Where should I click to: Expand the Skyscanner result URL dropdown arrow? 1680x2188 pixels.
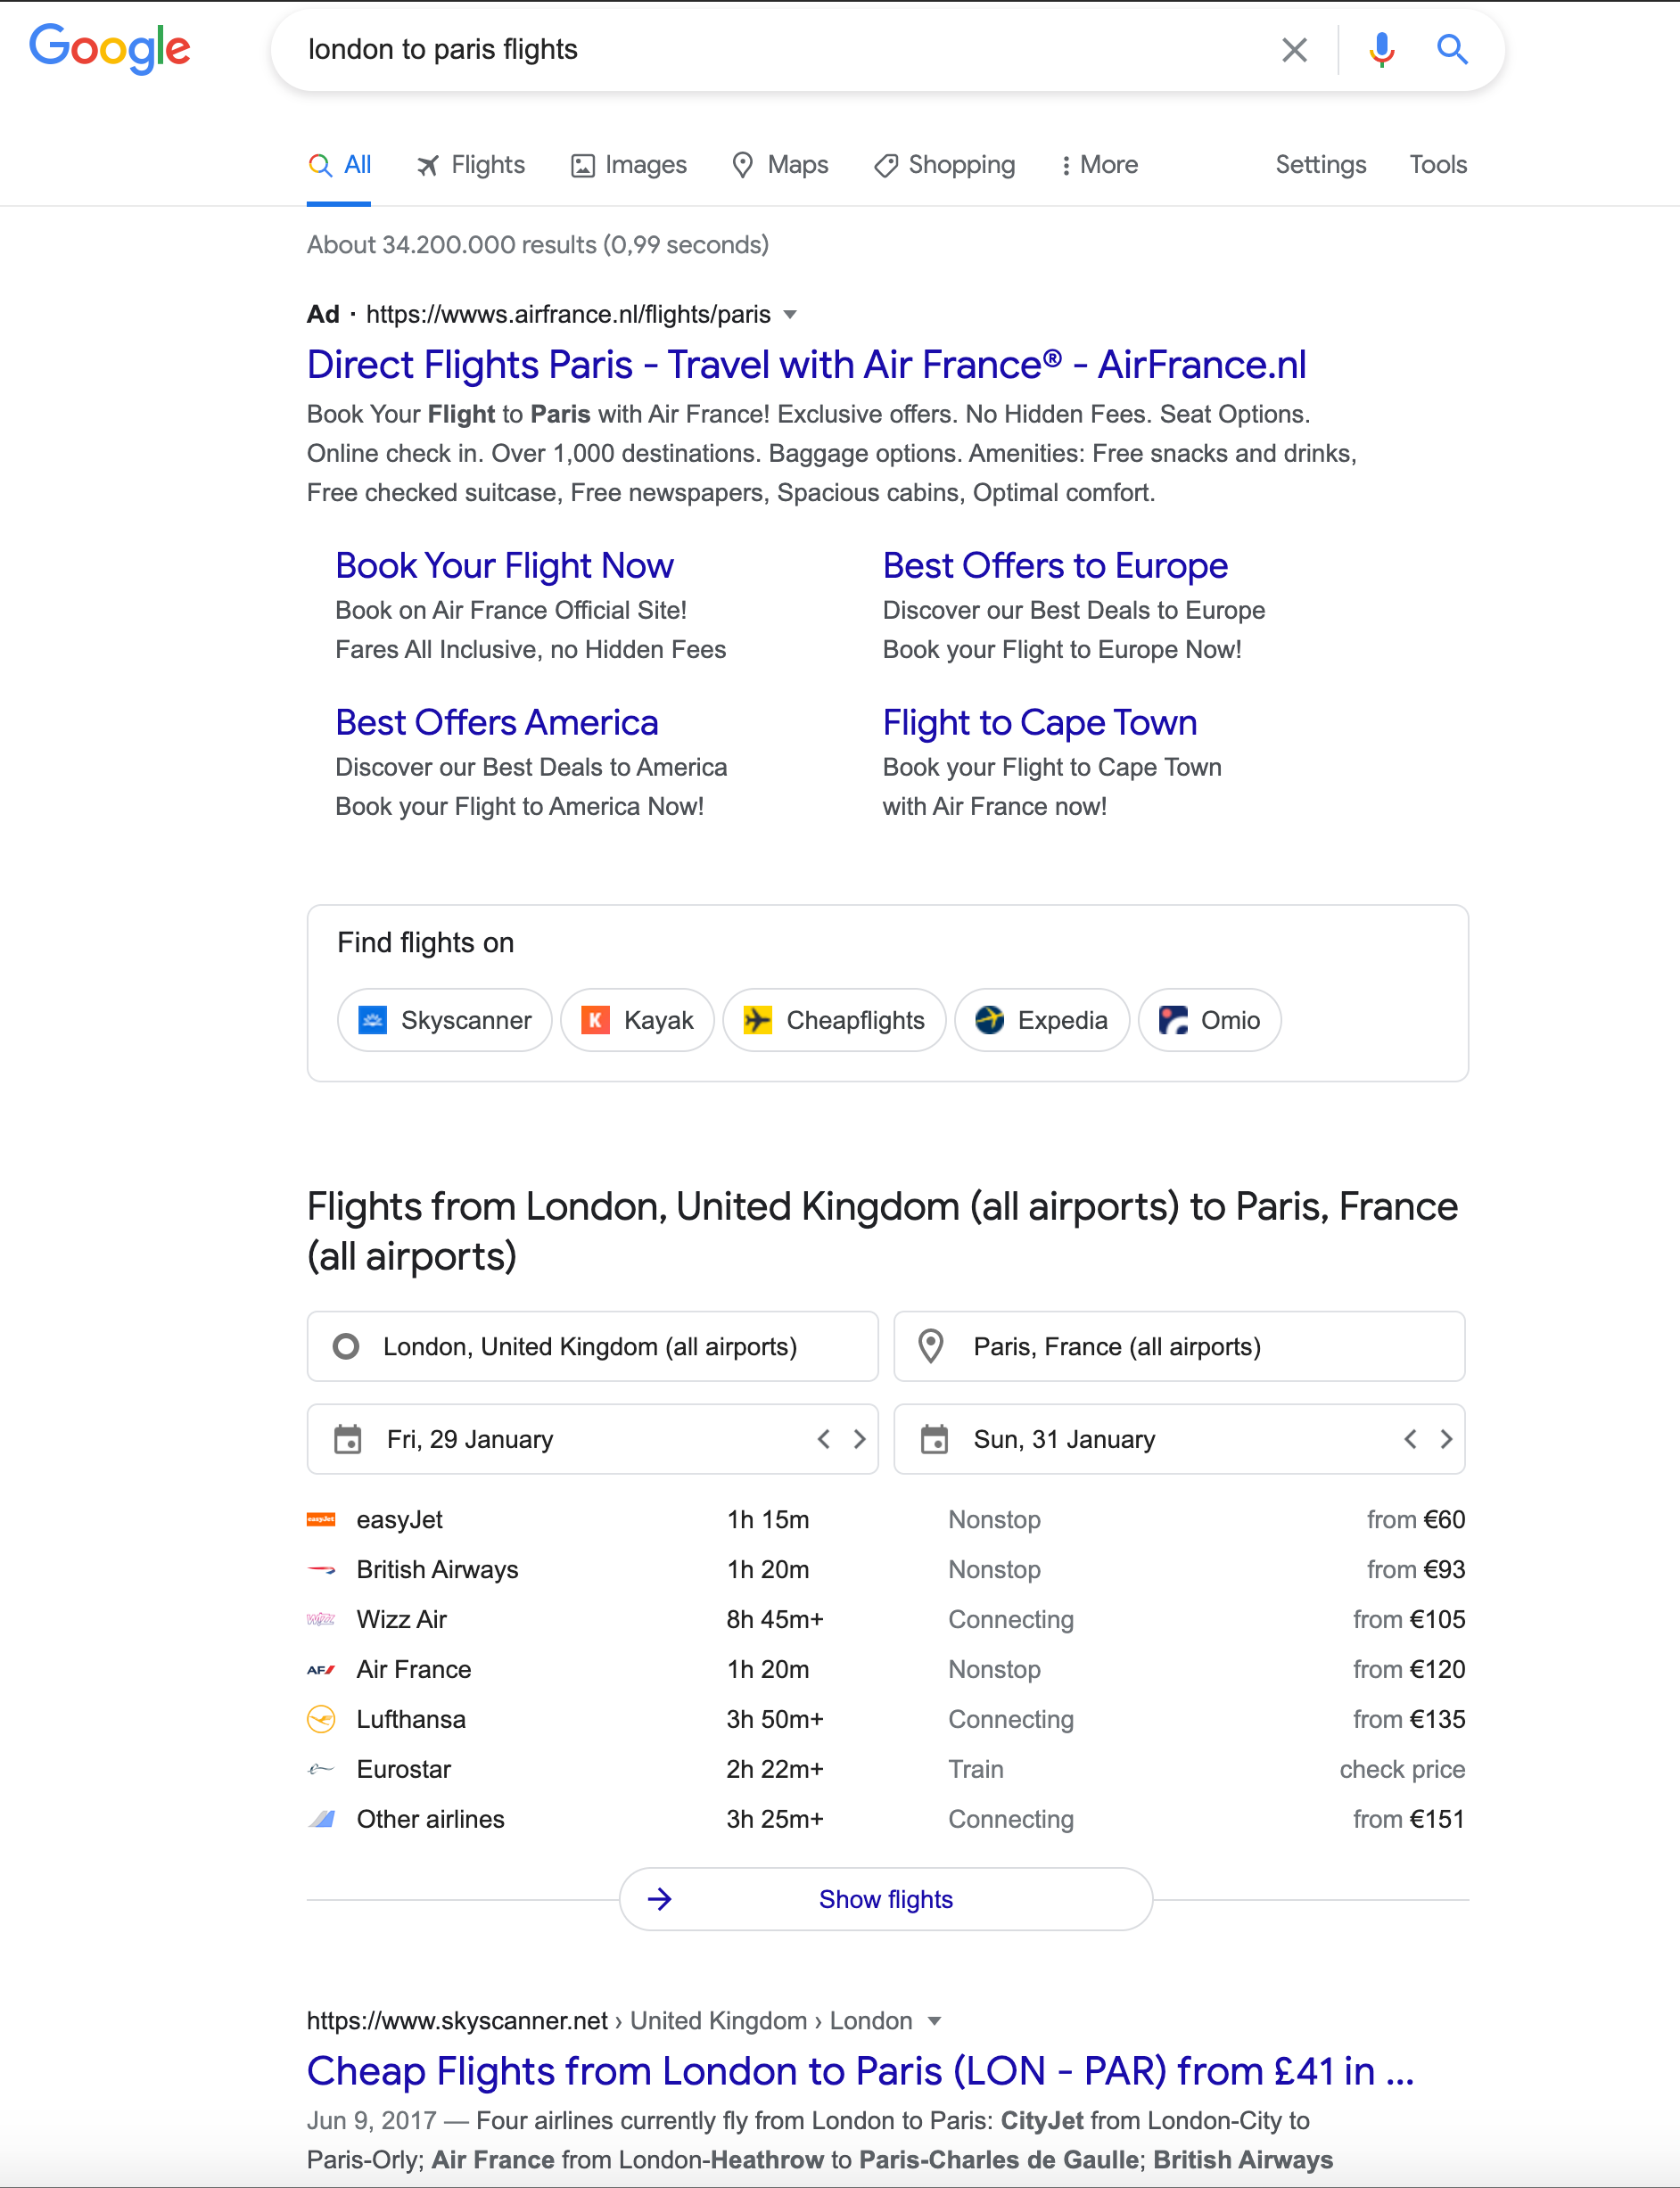(935, 2021)
